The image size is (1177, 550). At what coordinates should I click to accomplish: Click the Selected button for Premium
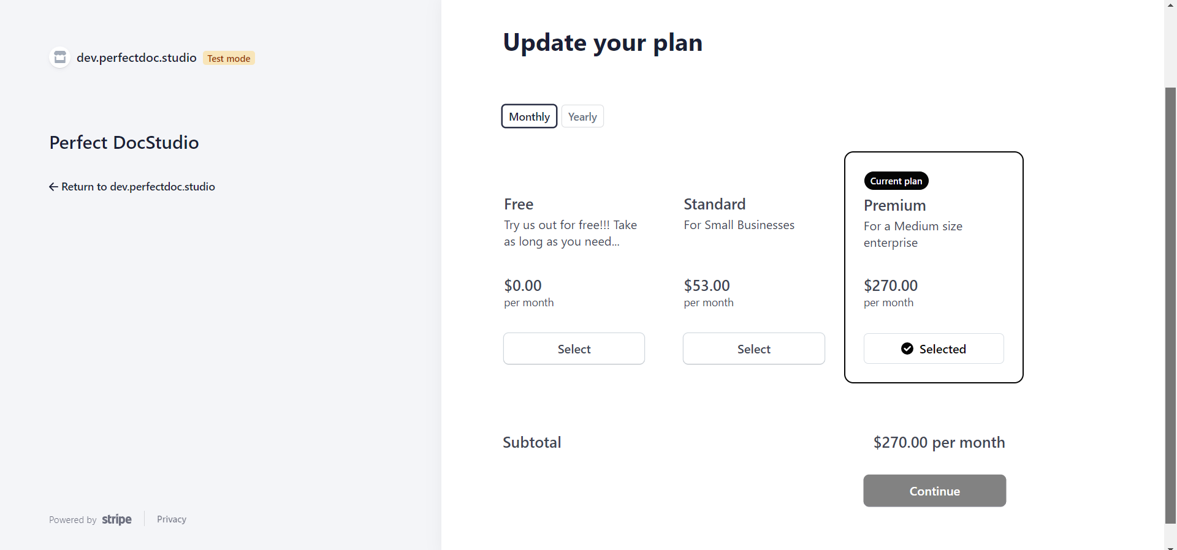tap(934, 348)
